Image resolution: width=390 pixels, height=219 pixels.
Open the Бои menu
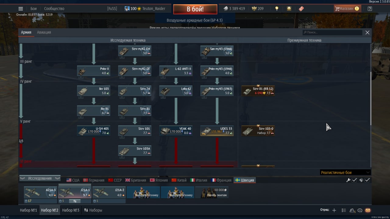click(34, 9)
